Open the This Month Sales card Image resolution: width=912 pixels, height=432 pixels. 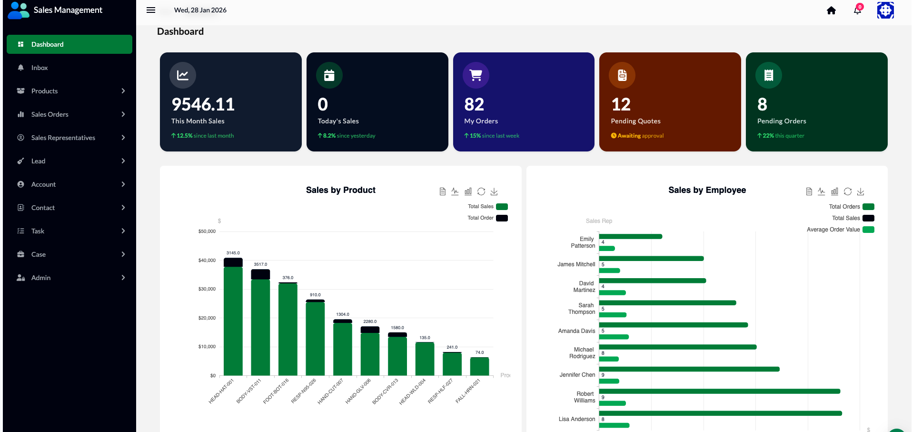click(230, 102)
